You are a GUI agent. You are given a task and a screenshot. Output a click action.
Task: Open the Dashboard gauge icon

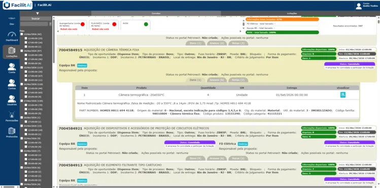click(12, 35)
